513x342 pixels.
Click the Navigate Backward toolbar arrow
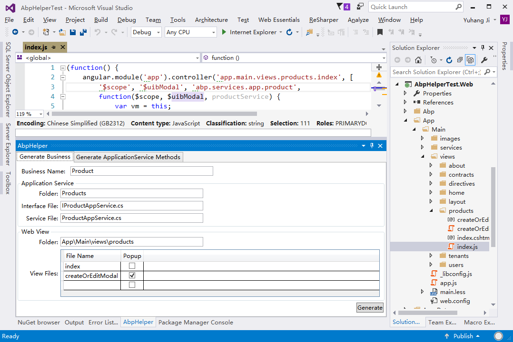[x=15, y=32]
